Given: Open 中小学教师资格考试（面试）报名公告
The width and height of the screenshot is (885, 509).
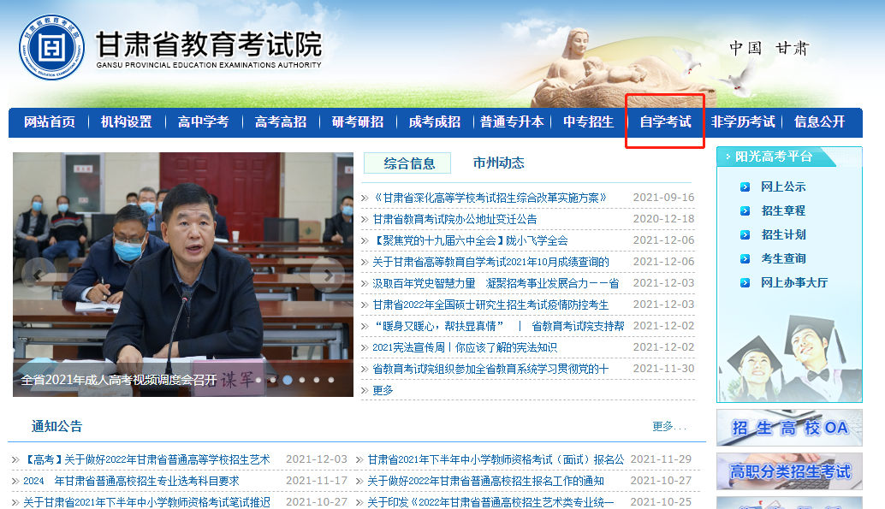Looking at the screenshot, I should point(496,460).
